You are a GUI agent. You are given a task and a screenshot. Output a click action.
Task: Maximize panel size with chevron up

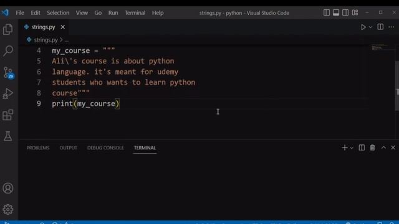coord(383,148)
